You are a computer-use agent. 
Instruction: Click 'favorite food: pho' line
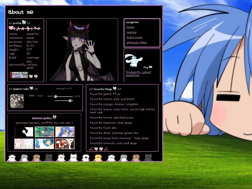click(x=103, y=128)
